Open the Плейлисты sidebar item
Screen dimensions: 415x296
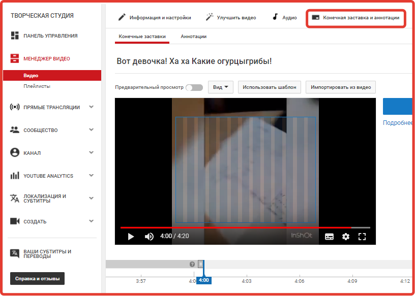point(37,86)
